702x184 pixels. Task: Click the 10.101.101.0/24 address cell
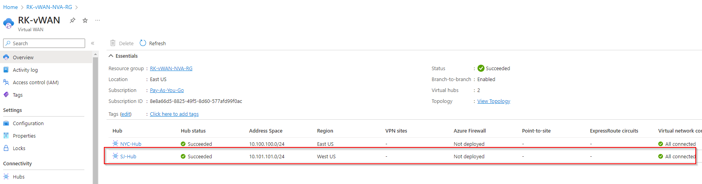267,156
